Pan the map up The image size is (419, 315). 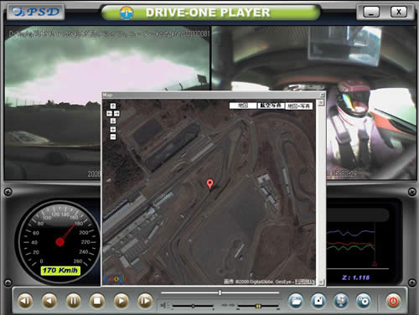click(x=113, y=106)
